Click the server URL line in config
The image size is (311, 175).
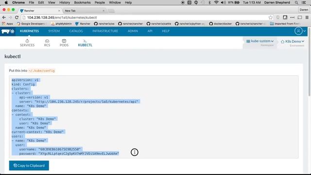coord(79,102)
